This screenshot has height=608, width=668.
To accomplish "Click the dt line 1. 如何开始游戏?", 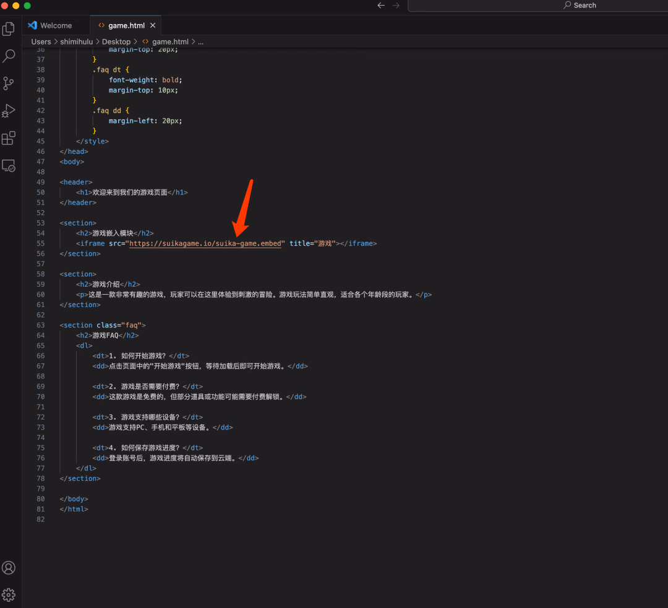I will click(x=140, y=356).
